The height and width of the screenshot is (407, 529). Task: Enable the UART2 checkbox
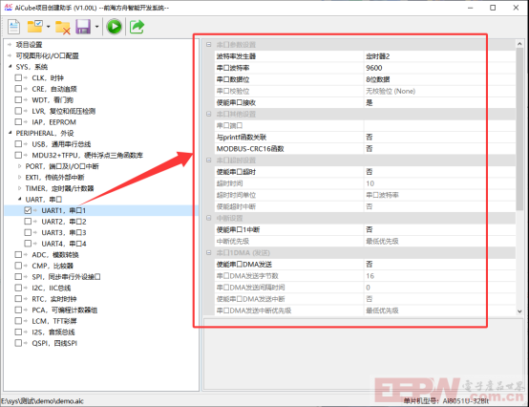28,222
